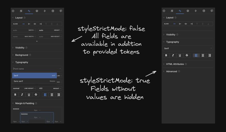
Task: Click the help icon beside Background
Action: 31,55
